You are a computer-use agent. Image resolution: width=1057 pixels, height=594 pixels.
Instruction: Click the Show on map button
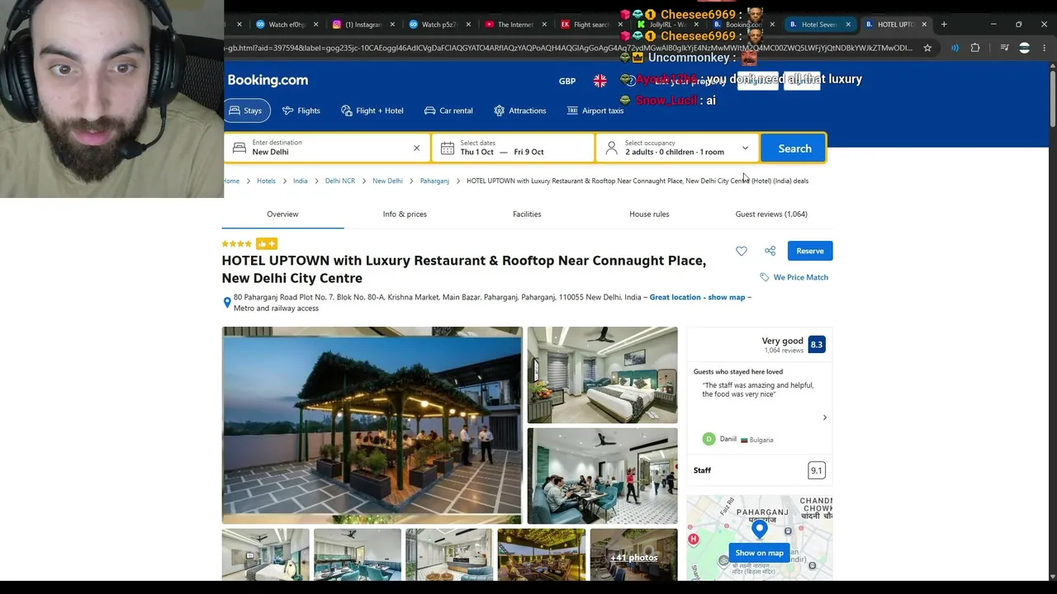click(x=759, y=553)
